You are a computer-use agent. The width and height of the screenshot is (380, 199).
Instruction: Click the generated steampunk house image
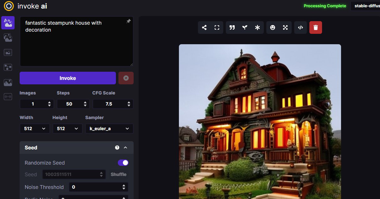(260, 122)
